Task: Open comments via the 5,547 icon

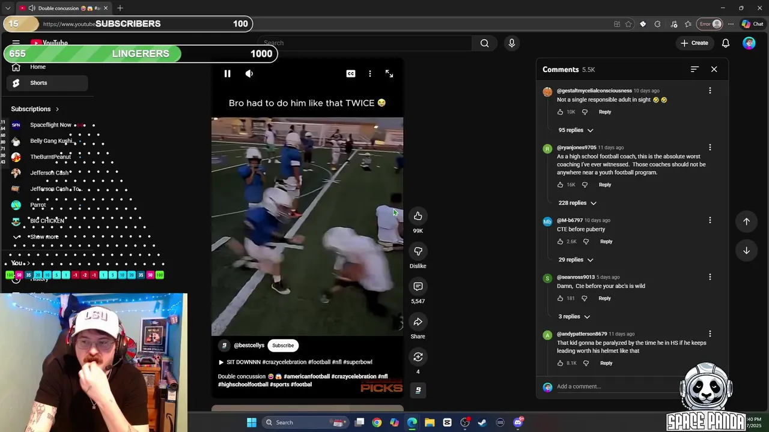Action: [418, 287]
